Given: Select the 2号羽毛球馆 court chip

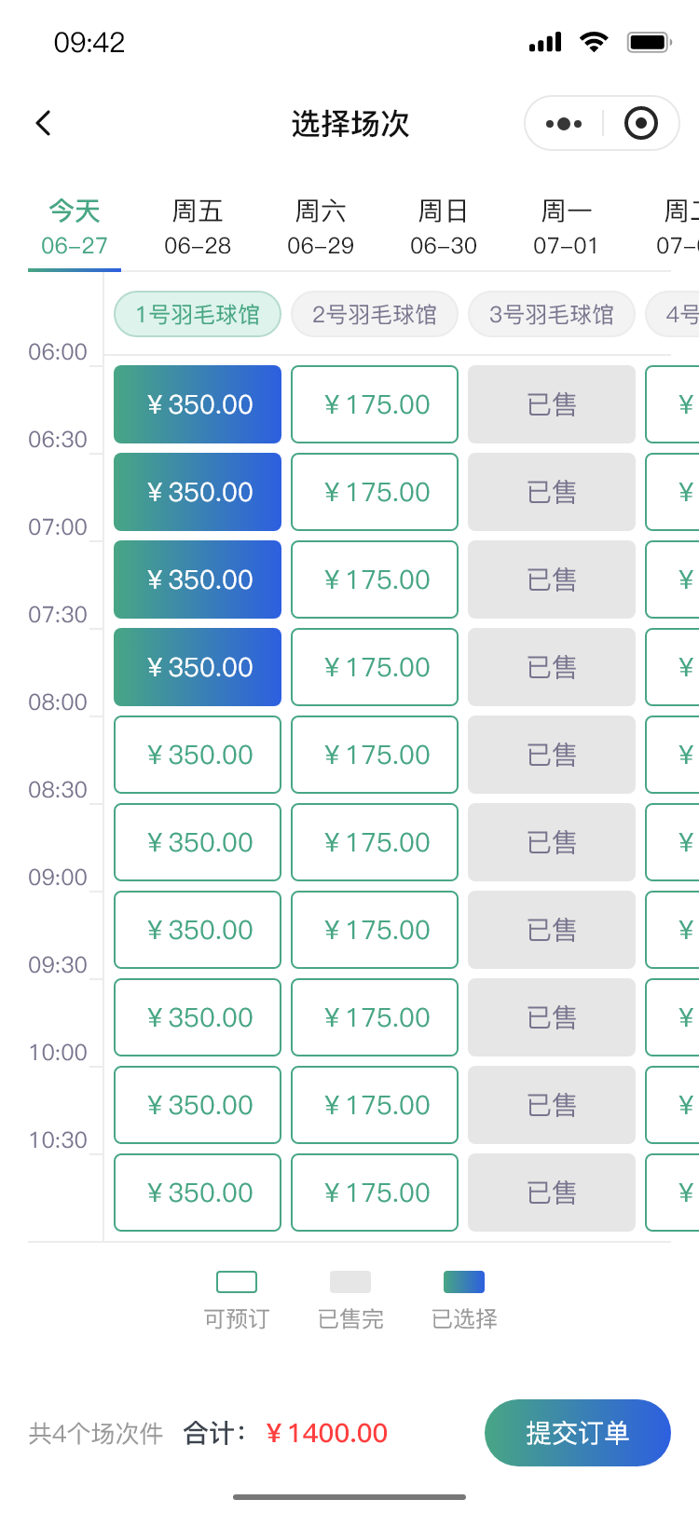Looking at the screenshot, I should 375,315.
